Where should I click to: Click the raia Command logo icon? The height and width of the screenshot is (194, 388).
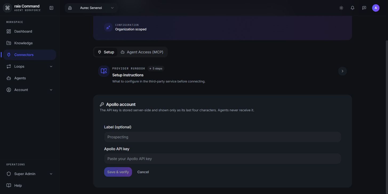tap(7, 8)
